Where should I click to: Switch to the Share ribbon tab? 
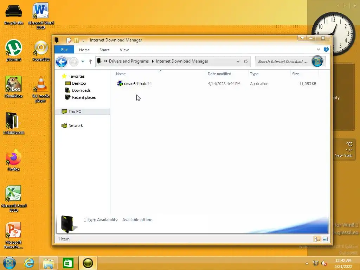click(x=104, y=50)
